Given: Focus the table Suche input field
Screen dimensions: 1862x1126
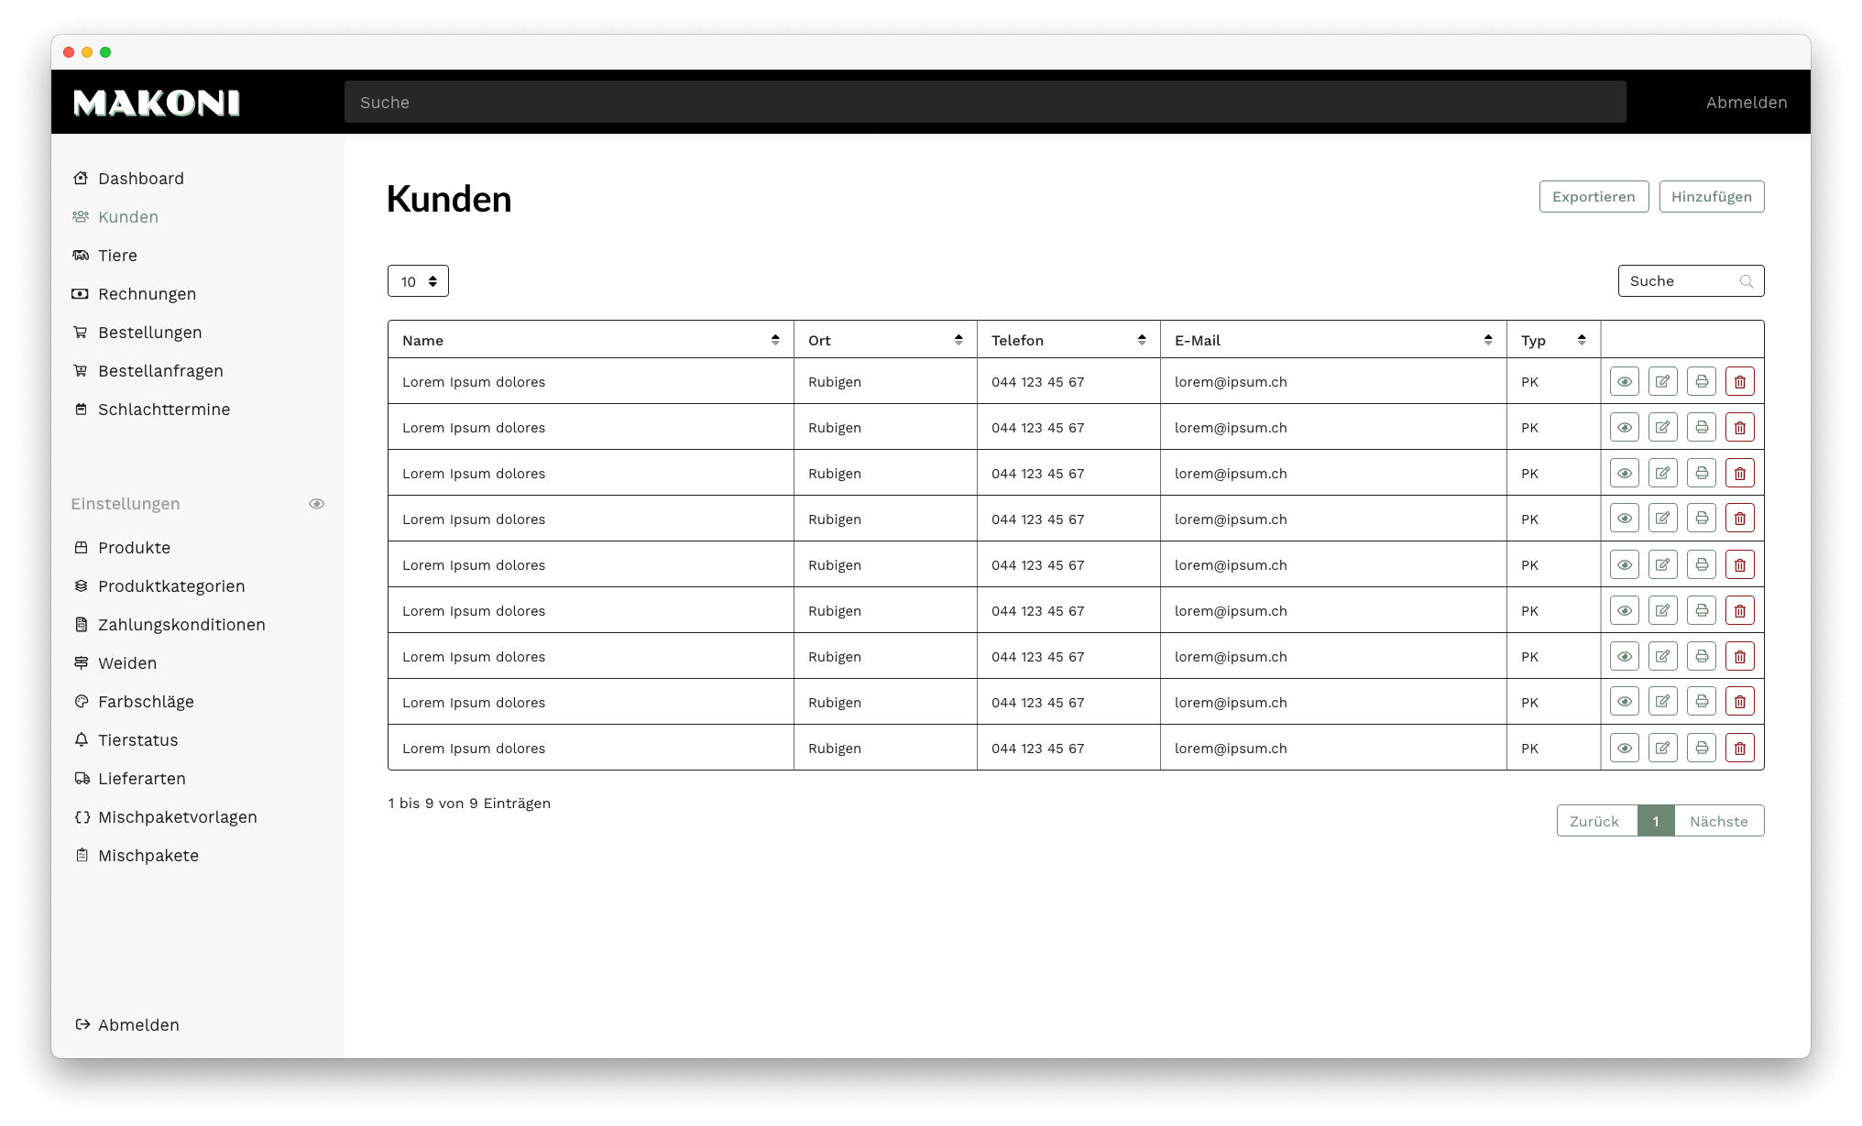Looking at the screenshot, I should point(1691,281).
